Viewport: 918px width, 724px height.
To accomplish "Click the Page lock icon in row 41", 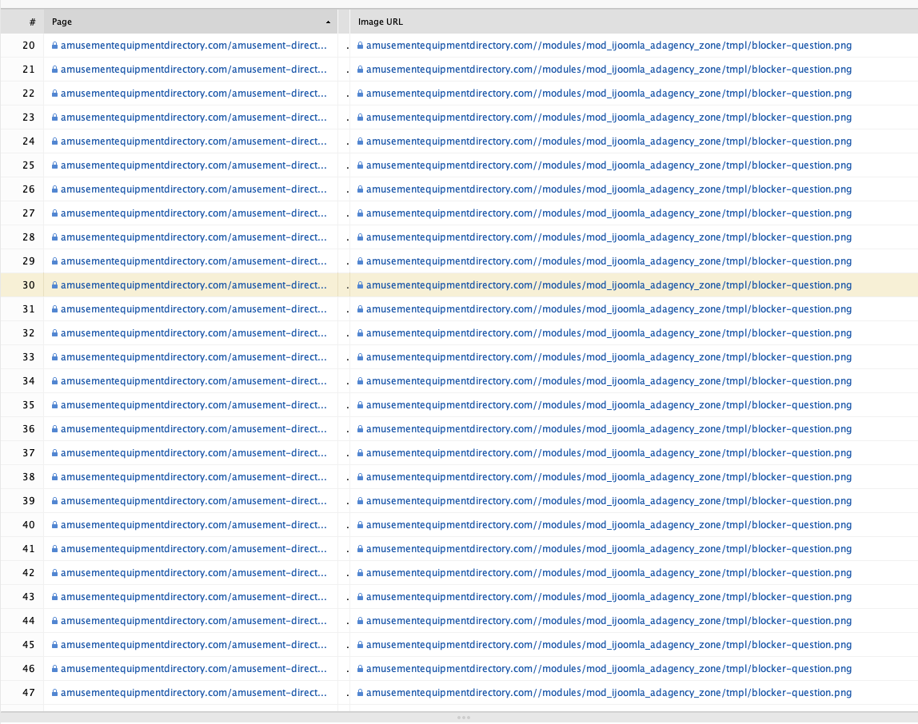I will [54, 549].
